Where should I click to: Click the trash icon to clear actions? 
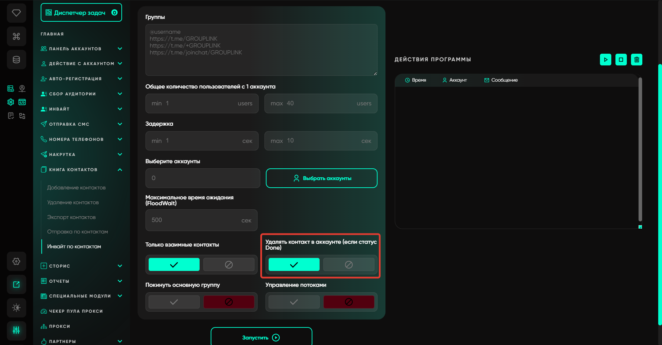click(x=636, y=60)
